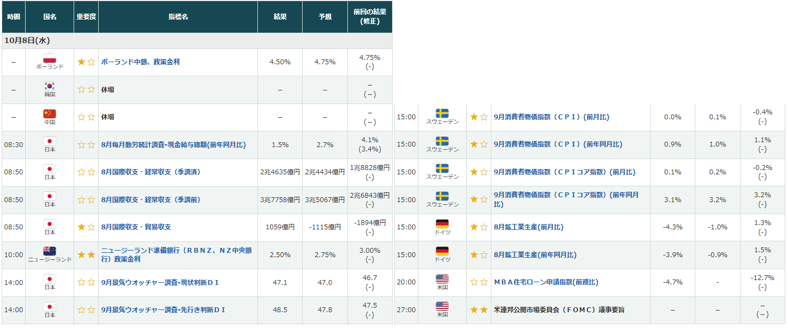The height and width of the screenshot is (328, 788).
Task: Click the 重要度 column header
Action: coord(86,17)
